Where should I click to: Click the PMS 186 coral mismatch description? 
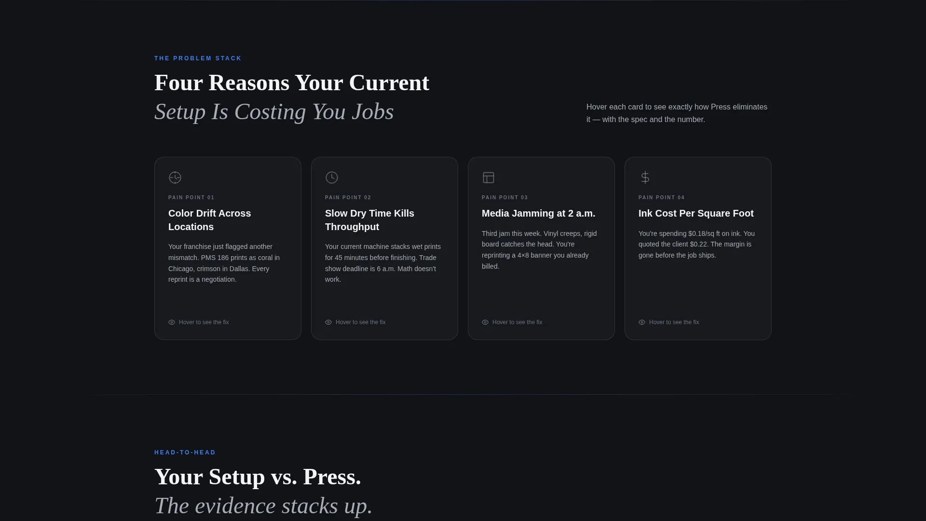pos(224,263)
